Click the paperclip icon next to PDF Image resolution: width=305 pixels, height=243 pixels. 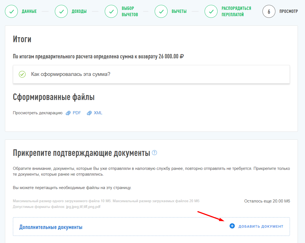[x=68, y=113]
